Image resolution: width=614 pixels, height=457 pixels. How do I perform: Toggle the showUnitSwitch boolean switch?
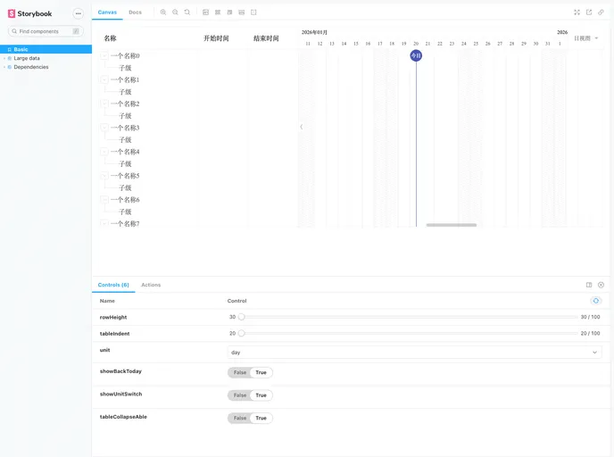click(x=250, y=395)
